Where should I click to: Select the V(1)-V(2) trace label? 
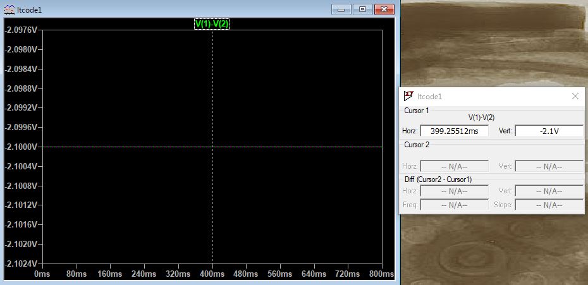click(x=211, y=24)
